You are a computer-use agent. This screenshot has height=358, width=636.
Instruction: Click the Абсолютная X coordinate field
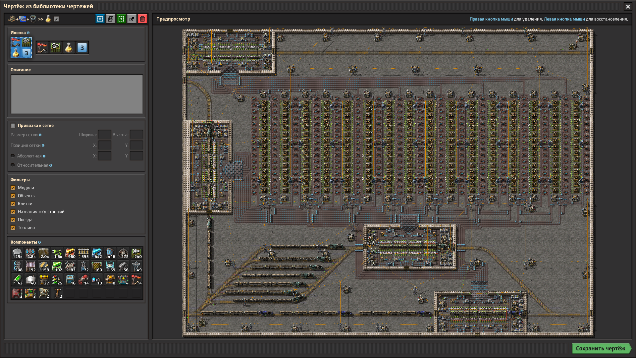[105, 156]
